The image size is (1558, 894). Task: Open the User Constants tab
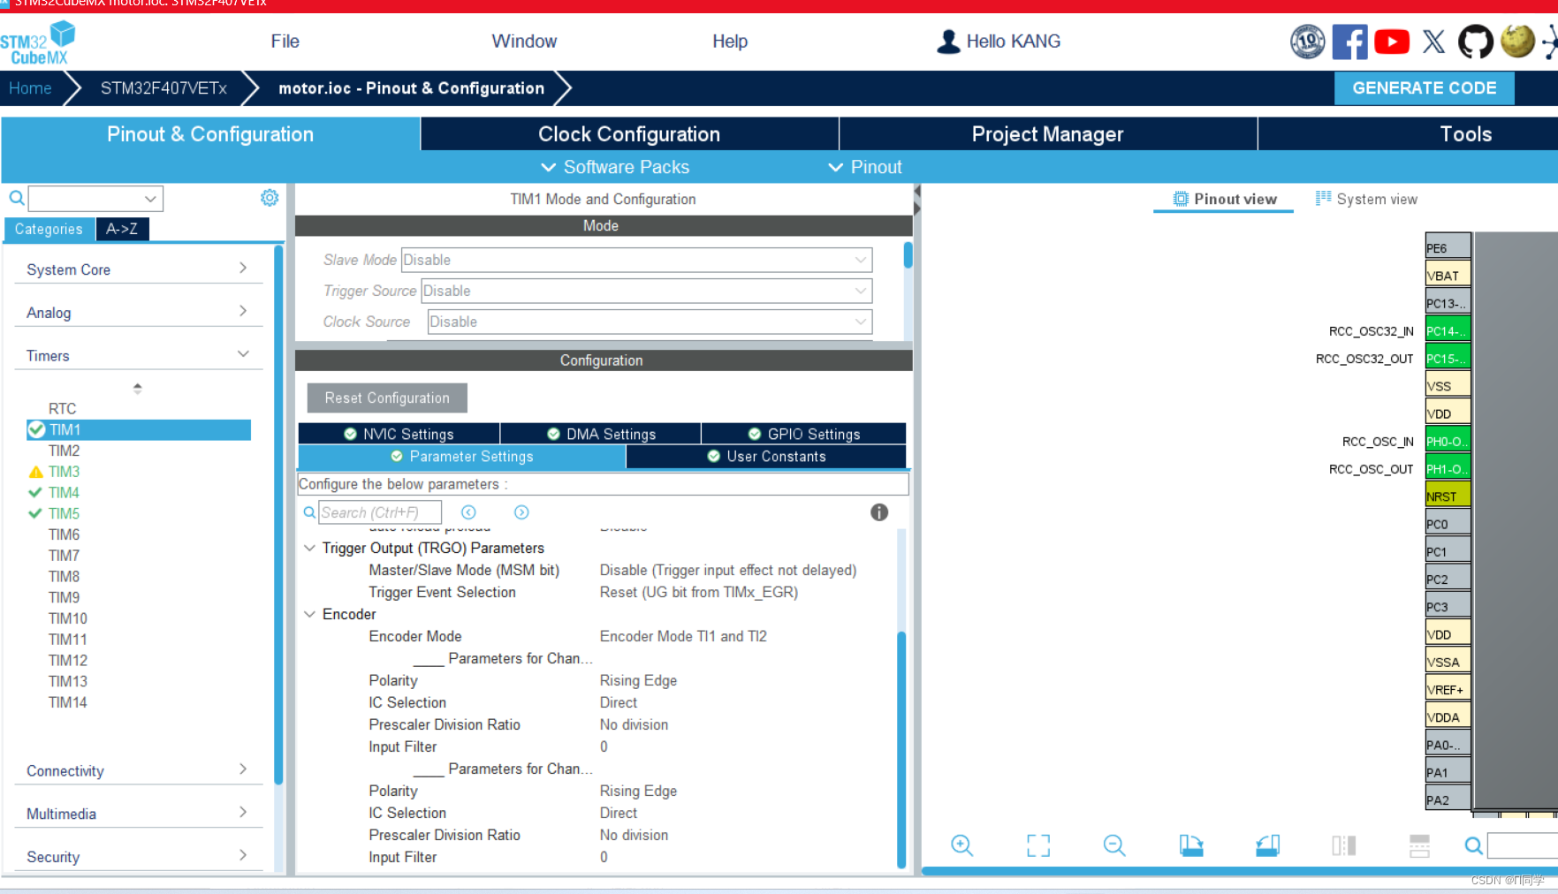tap(766, 457)
